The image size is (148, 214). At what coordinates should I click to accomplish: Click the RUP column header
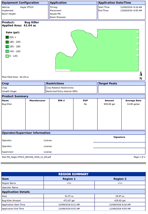tap(85, 100)
